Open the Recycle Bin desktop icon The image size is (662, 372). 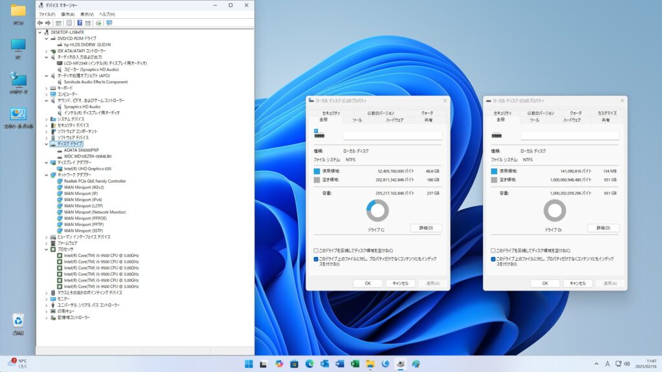pos(18,321)
